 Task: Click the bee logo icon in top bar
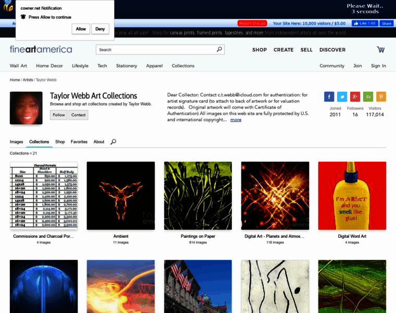click(8, 6)
